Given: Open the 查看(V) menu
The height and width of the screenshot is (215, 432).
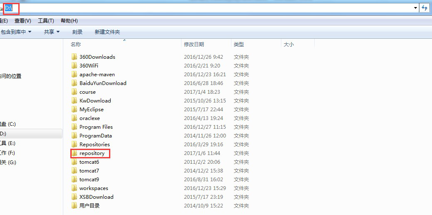Looking at the screenshot, I should (23, 21).
